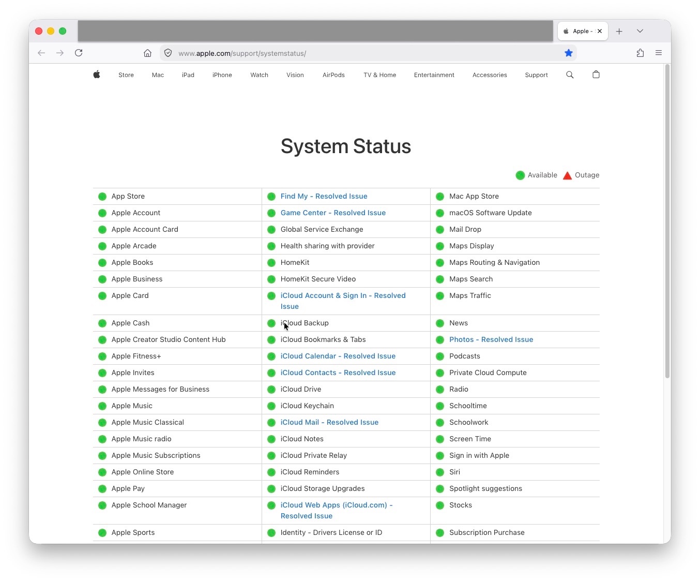Select the Apple browser tab
700x582 pixels.
tap(583, 31)
